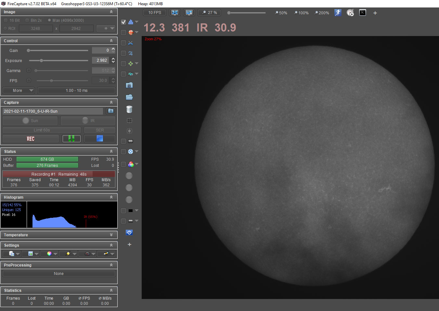Collapse the Control panel
Viewport: 439px width, 311px height.
111,41
